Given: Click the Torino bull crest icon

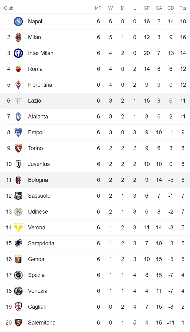Looking at the screenshot, I should 18,148.
